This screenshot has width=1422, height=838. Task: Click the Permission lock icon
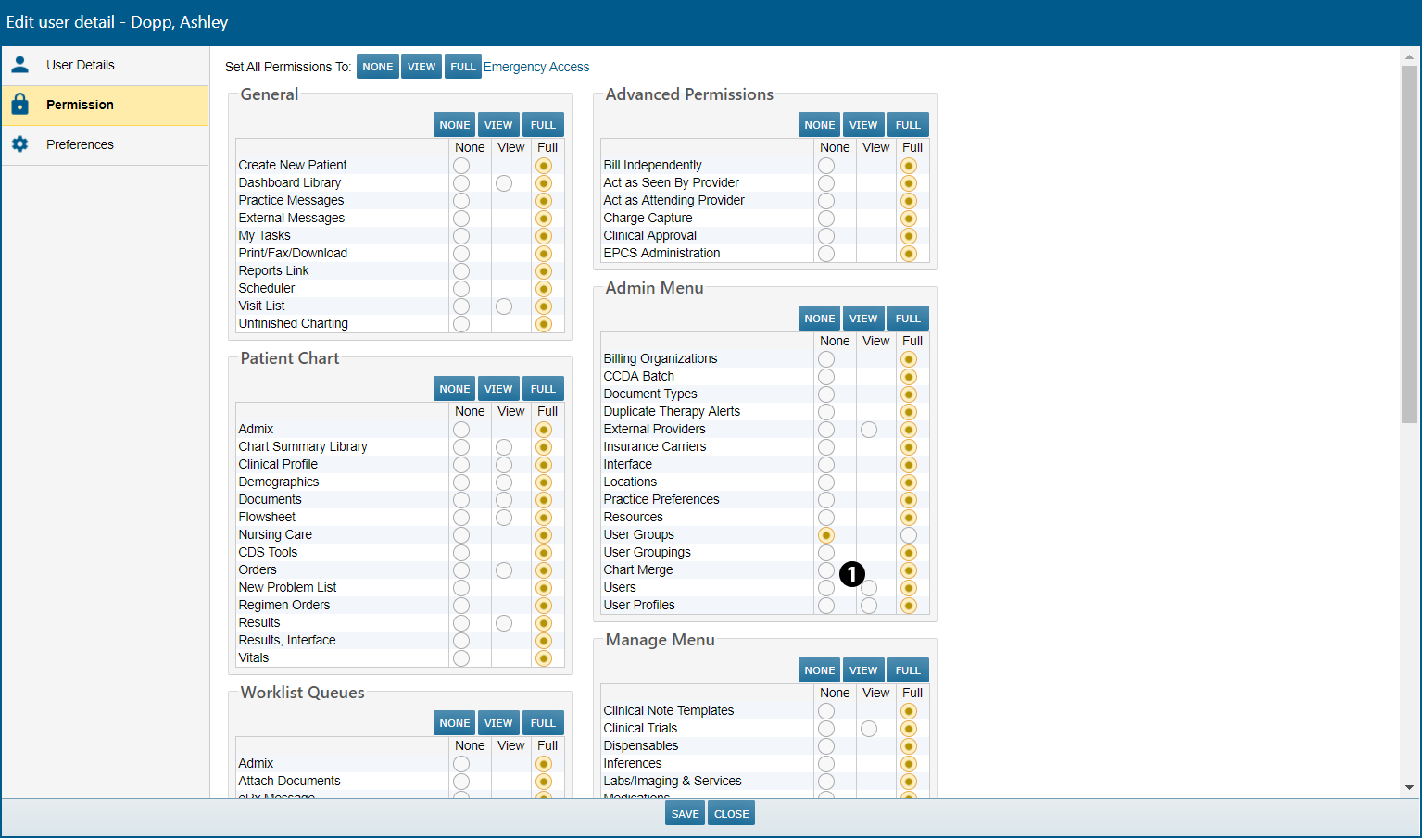coord(19,105)
